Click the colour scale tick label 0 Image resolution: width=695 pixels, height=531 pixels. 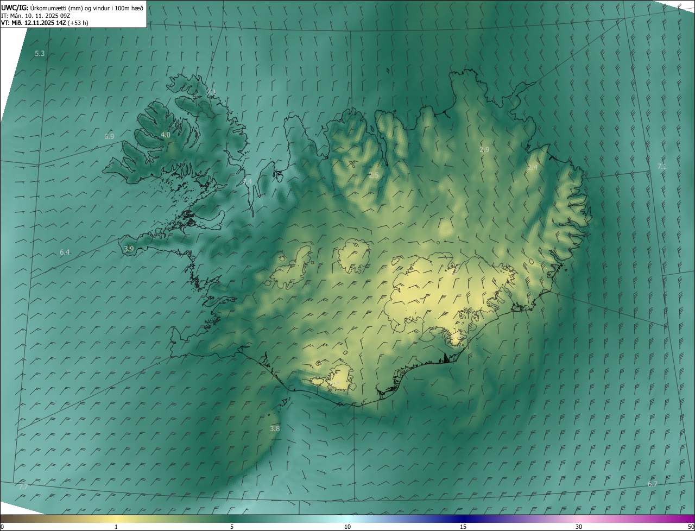click(2, 527)
